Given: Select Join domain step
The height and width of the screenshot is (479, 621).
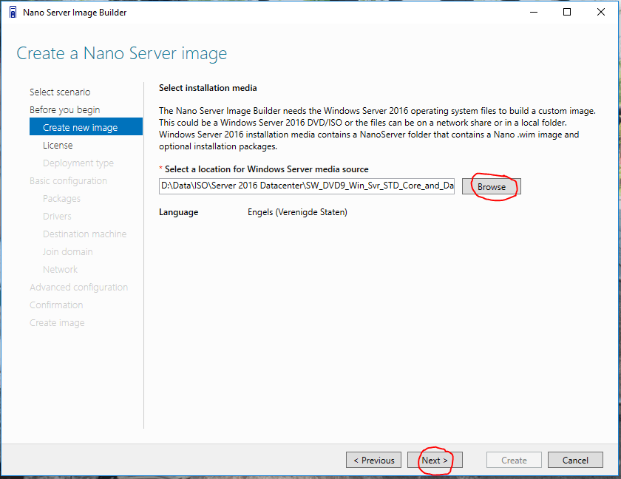Looking at the screenshot, I should tap(68, 252).
